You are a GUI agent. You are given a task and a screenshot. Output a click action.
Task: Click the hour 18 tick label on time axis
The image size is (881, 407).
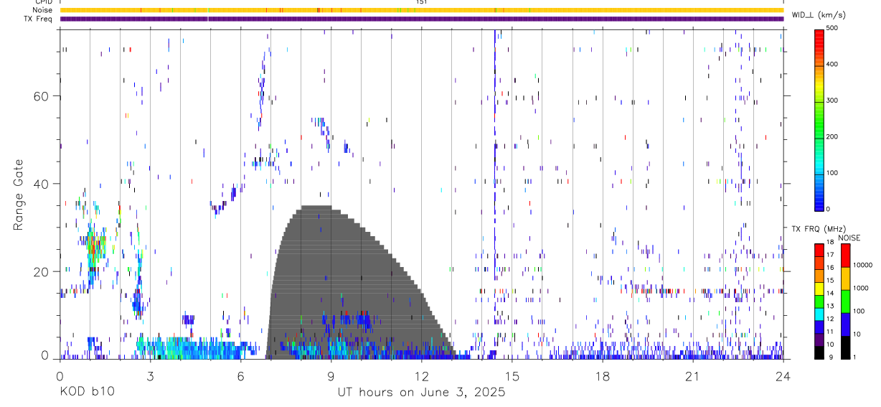pos(602,375)
